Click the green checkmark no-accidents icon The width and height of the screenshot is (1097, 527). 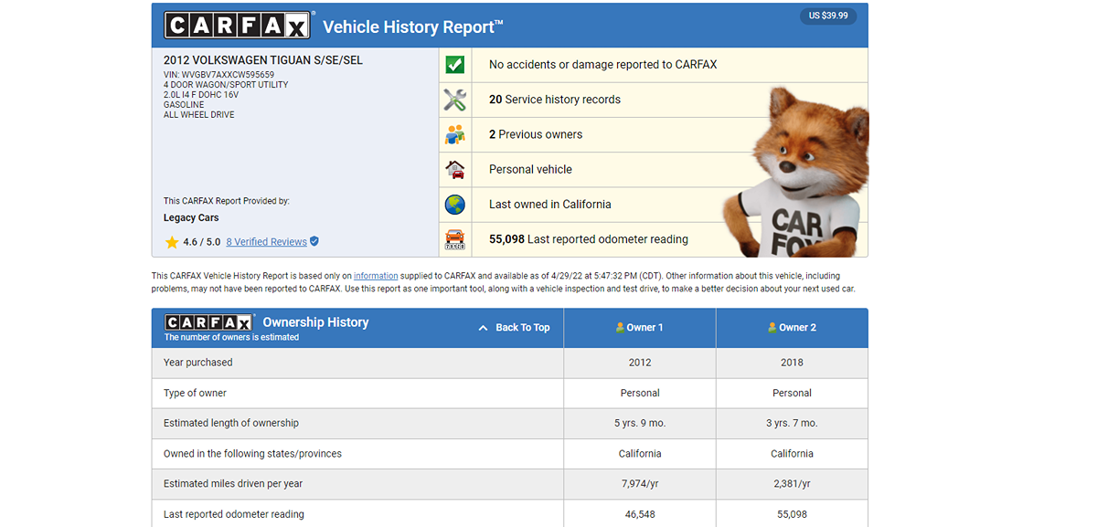(x=454, y=65)
